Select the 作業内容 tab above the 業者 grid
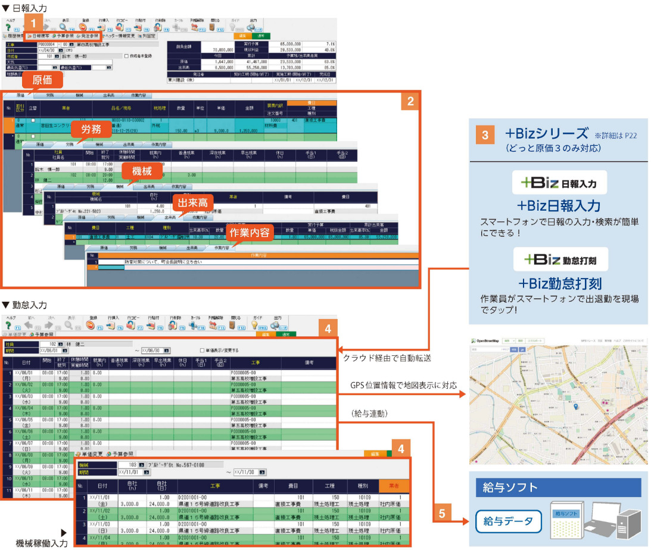Viewport: 651px width, 550px height. pos(138,95)
